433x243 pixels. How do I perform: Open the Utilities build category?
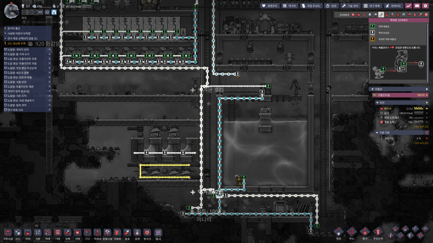[x=107, y=233]
